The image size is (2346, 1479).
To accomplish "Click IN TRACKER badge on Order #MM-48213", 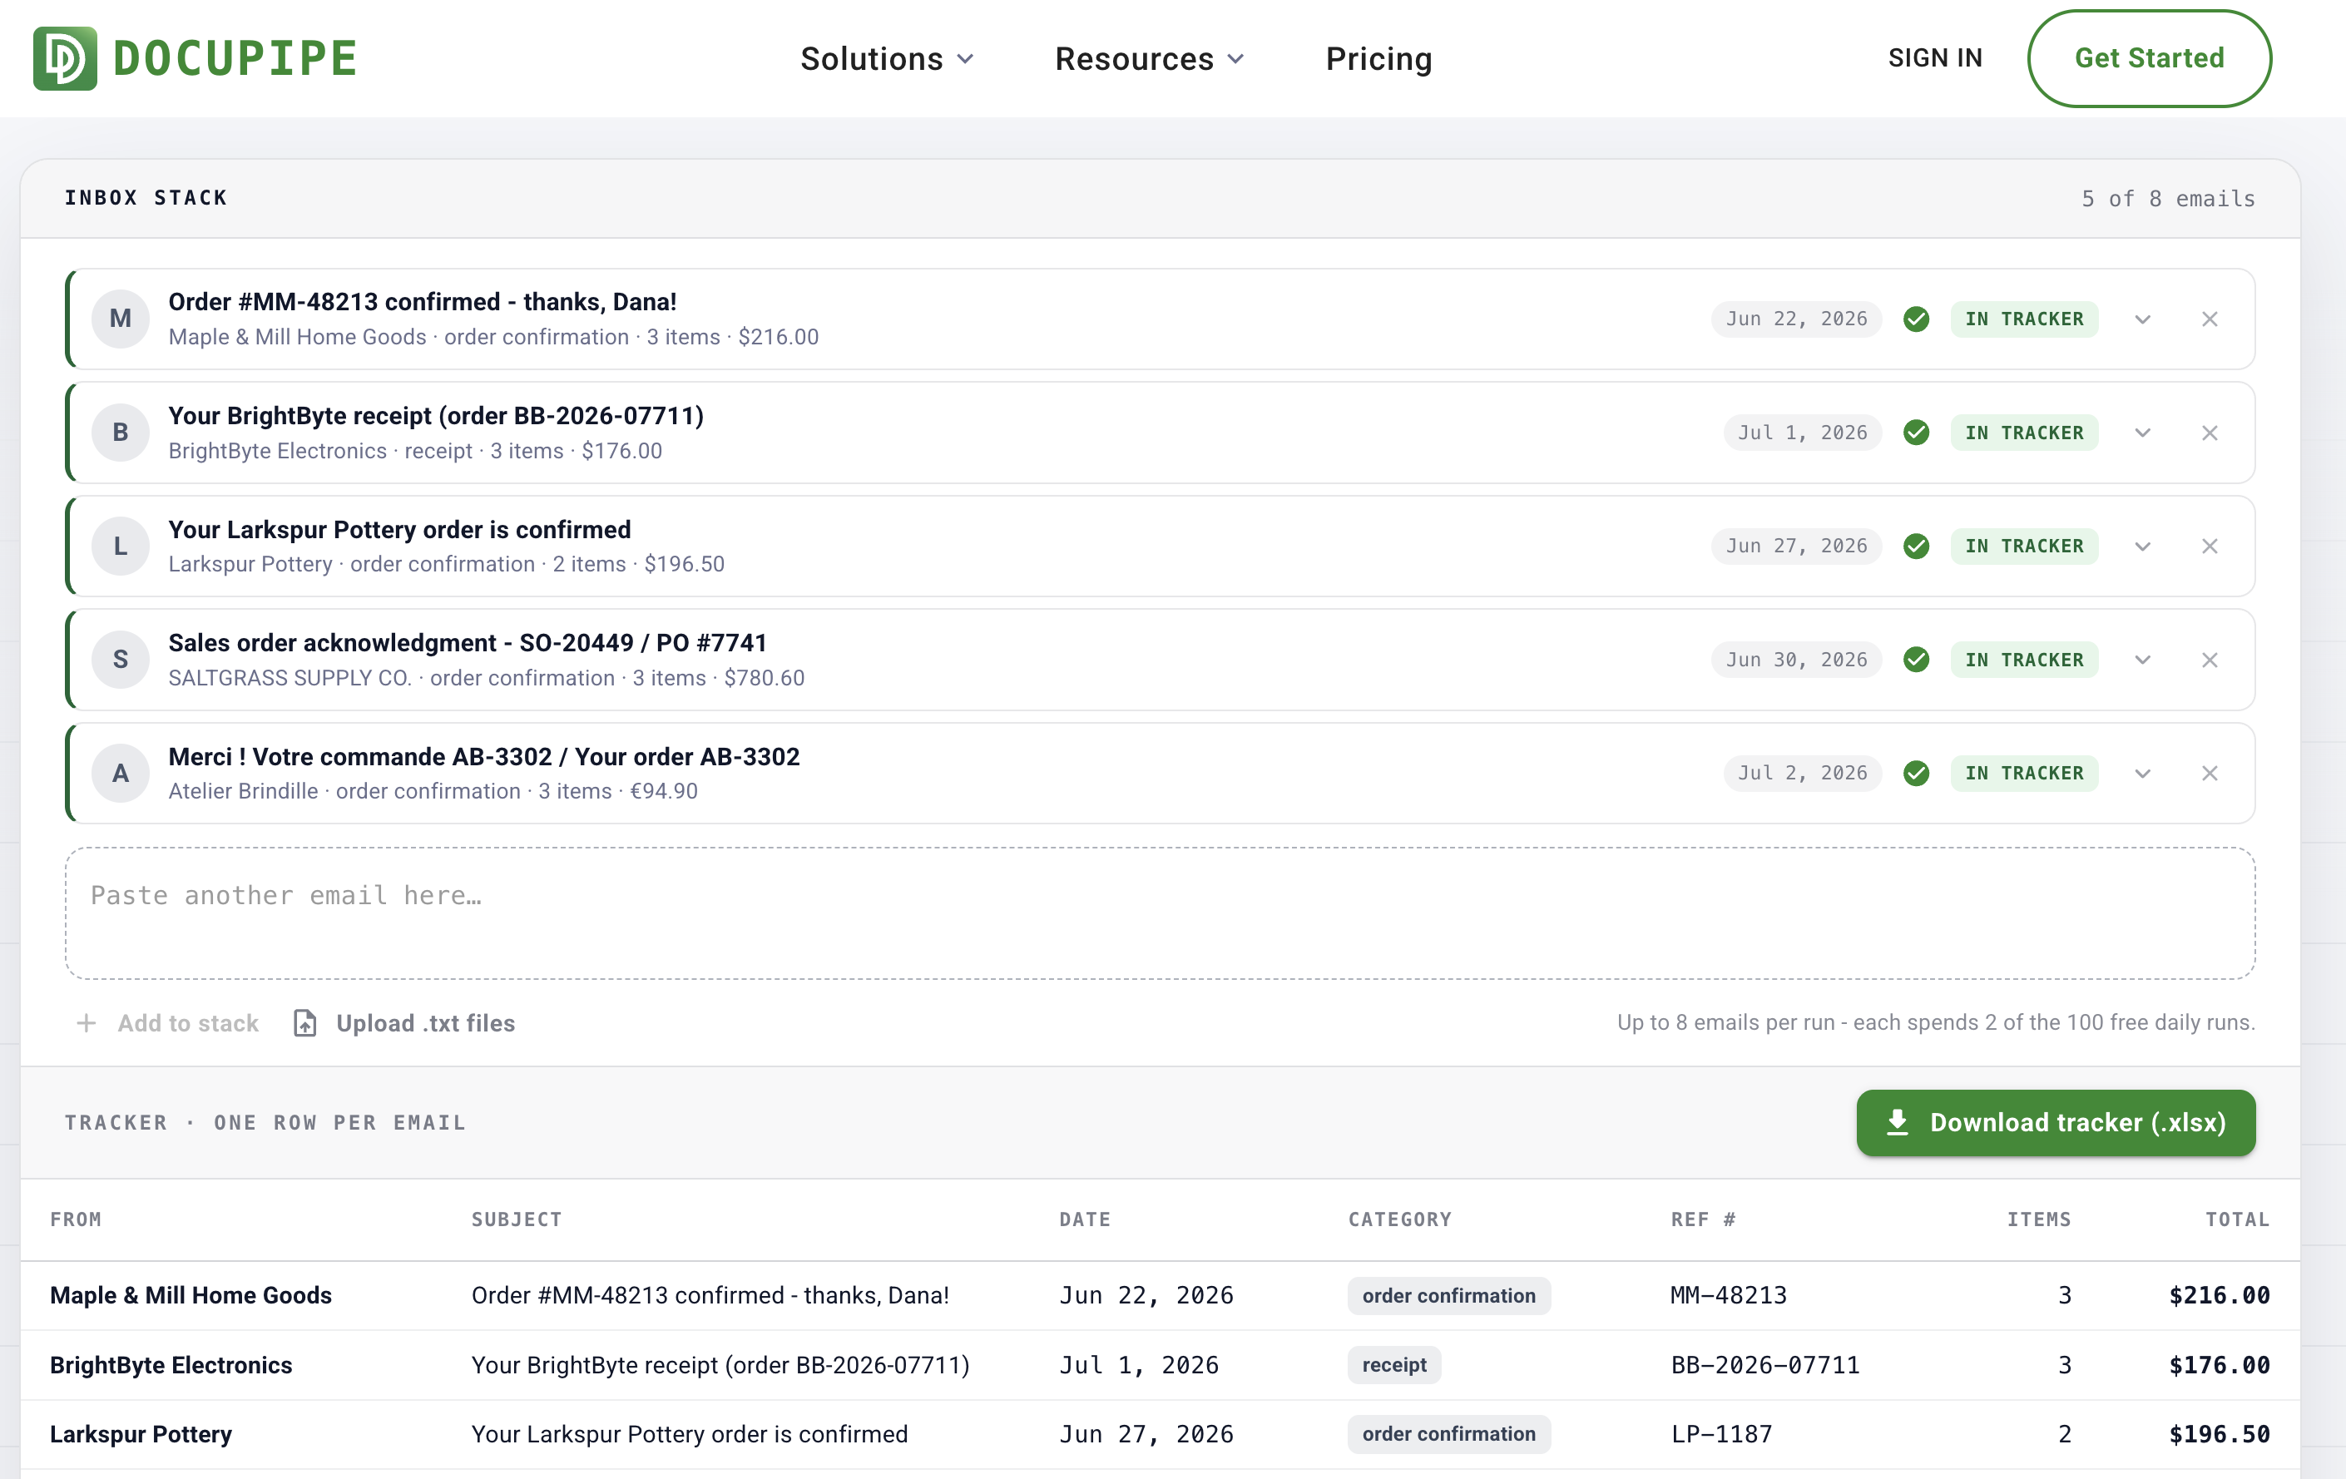I will pos(2025,319).
